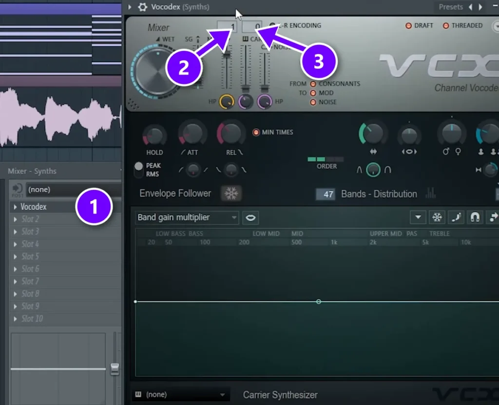
Task: Click the ATT knob
Action: coord(192,134)
